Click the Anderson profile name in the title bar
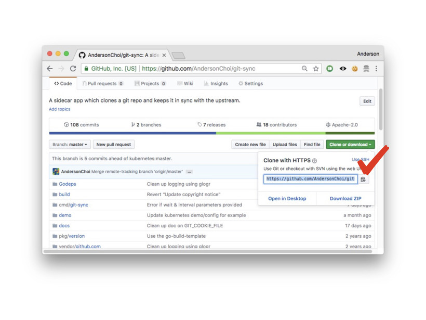Viewport: 426px width, 320px height. pos(368,54)
